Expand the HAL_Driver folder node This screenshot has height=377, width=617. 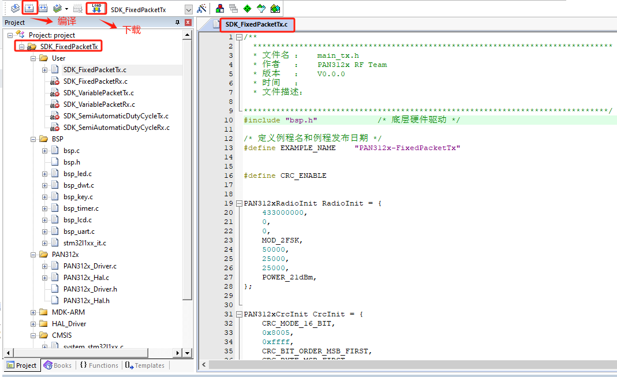click(x=33, y=324)
